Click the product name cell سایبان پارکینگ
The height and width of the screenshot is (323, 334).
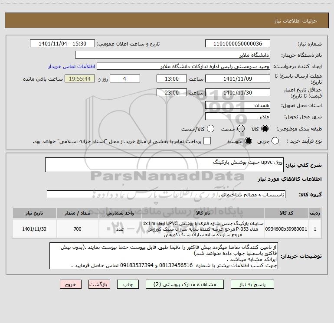pos(203,229)
